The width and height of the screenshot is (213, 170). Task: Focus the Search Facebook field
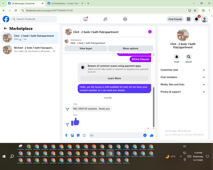click(x=34, y=19)
